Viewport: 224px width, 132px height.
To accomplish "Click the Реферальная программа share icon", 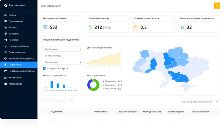I will (6, 71).
